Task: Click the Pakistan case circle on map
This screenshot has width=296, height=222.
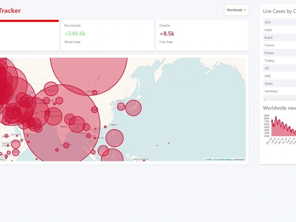Action: [53, 116]
